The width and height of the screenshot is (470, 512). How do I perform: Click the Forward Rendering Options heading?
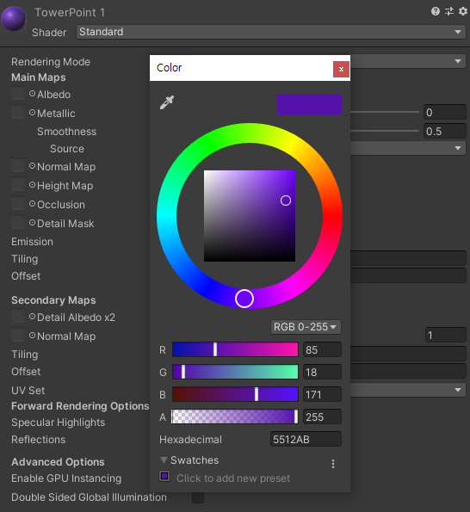[80, 406]
